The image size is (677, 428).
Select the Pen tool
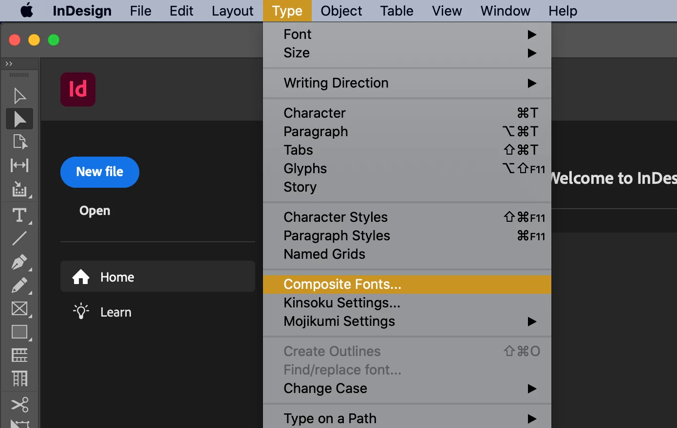[x=19, y=262]
